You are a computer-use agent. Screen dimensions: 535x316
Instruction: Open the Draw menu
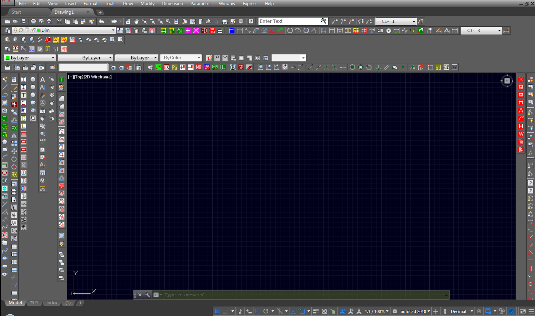pyautogui.click(x=128, y=3)
